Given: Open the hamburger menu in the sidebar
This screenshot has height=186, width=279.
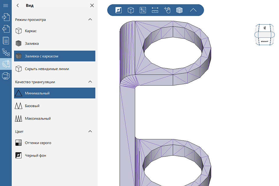Looking at the screenshot, I should 6,6.
